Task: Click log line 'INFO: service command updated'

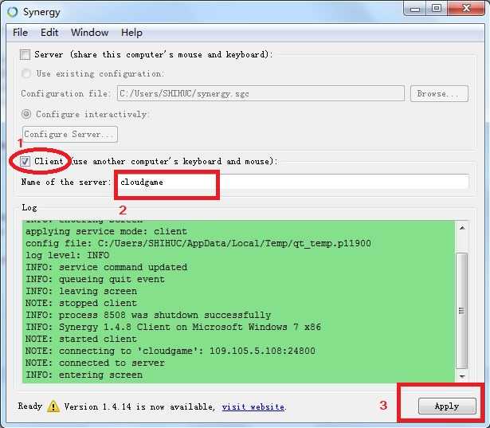Action: pyautogui.click(x=106, y=267)
